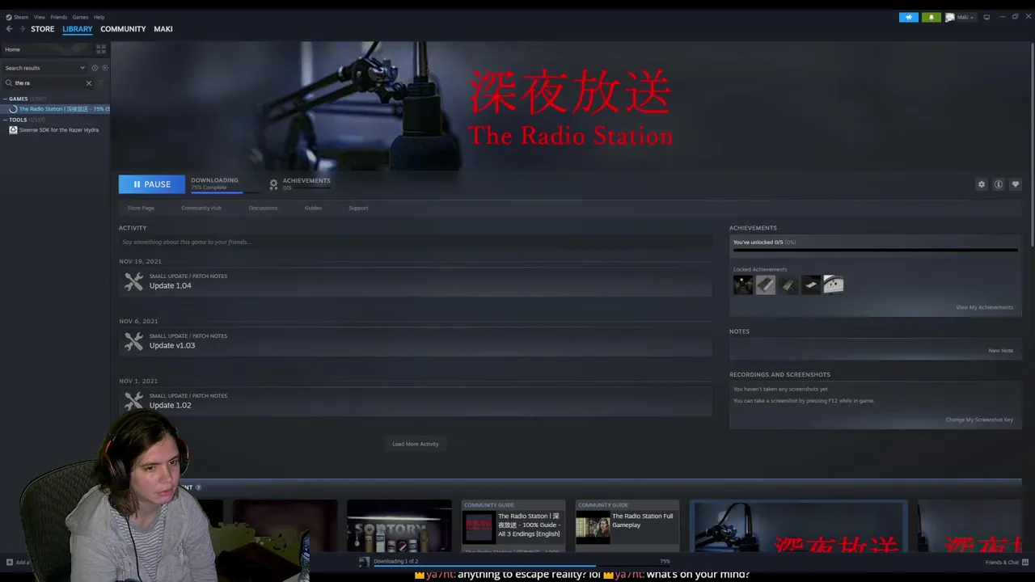Click the blue announcements megaphone icon
Viewport: 1035px width, 582px height.
coord(909,17)
